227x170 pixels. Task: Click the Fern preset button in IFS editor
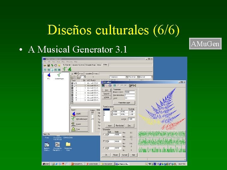[107, 90]
